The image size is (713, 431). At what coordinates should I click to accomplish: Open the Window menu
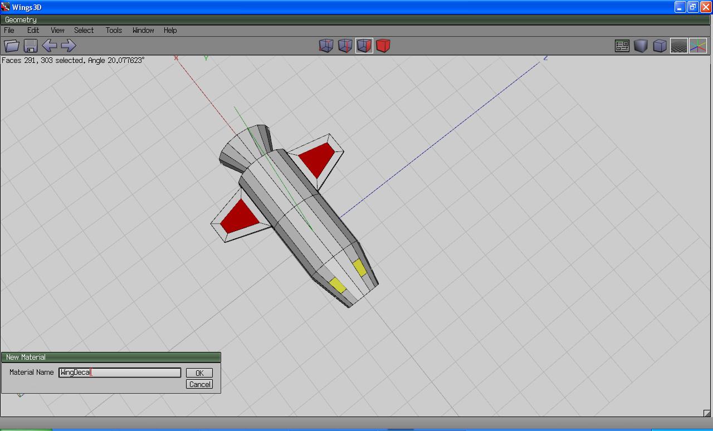click(143, 30)
